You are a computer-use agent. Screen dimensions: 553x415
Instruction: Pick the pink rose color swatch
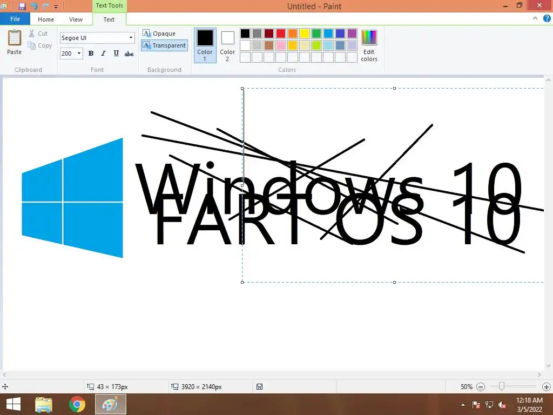click(x=281, y=45)
